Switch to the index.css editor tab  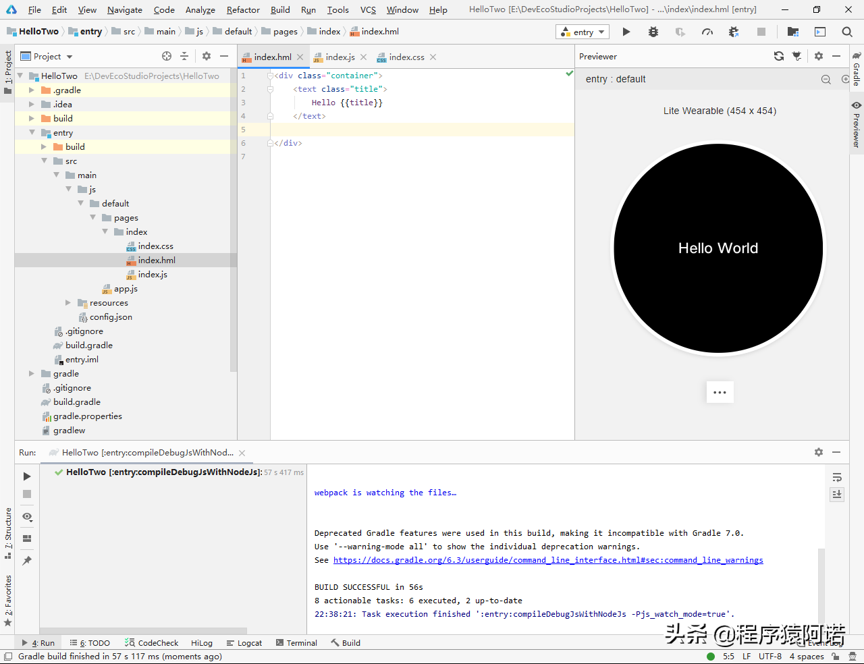pyautogui.click(x=406, y=57)
